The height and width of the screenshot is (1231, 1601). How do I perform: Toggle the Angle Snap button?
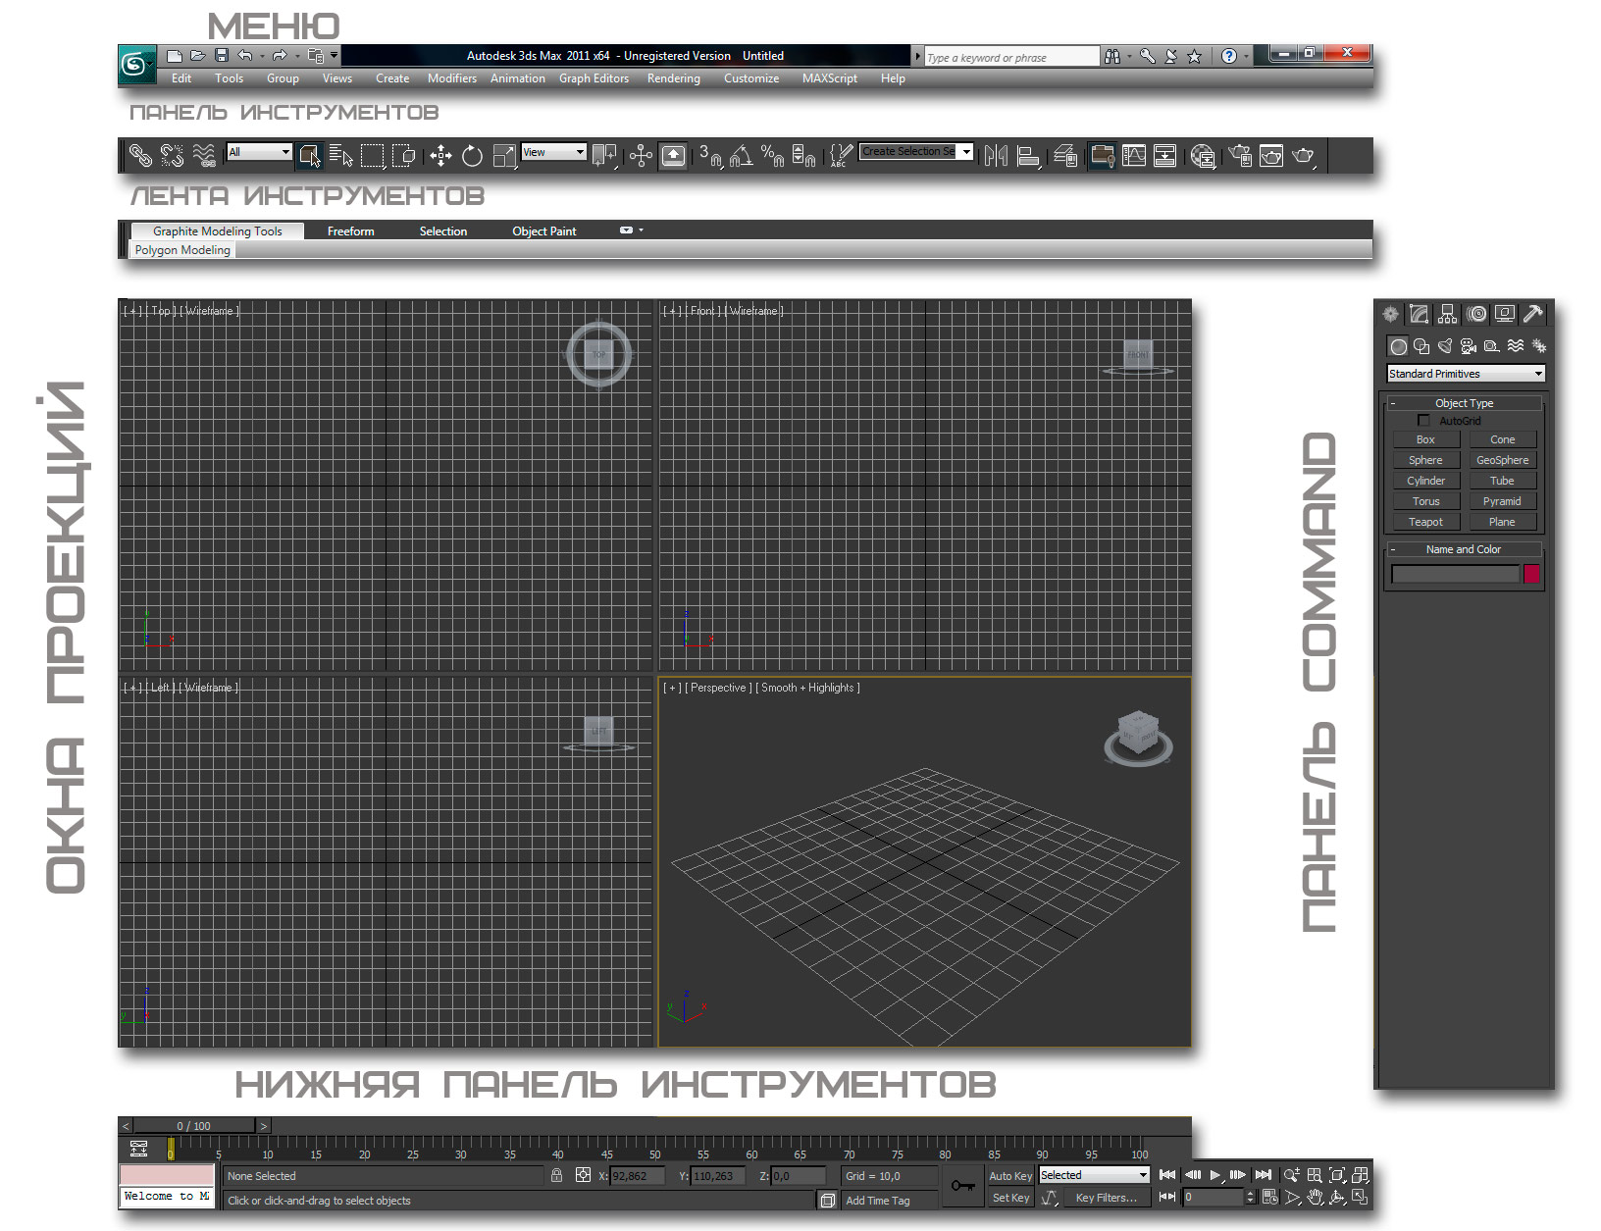742,155
